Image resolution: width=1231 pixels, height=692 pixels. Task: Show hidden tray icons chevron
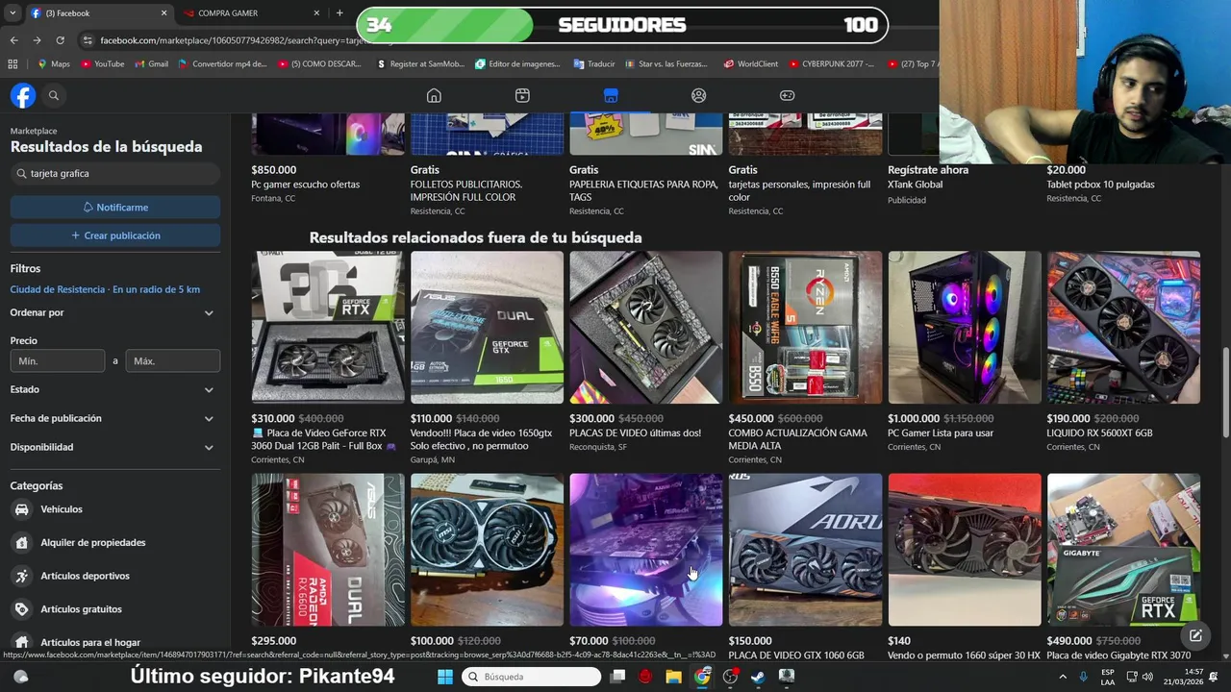1063,677
